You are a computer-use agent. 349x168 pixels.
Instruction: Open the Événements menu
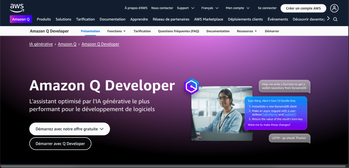(x=278, y=19)
